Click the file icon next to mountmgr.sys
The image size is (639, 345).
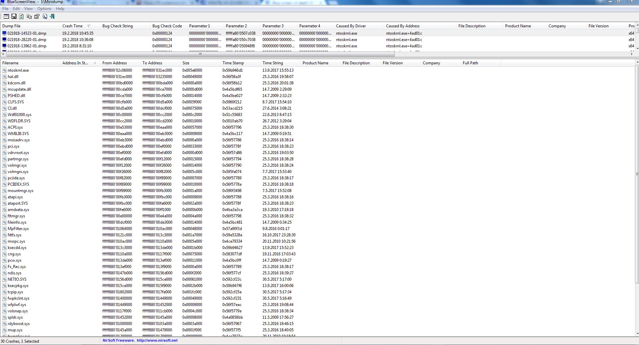click(4, 191)
